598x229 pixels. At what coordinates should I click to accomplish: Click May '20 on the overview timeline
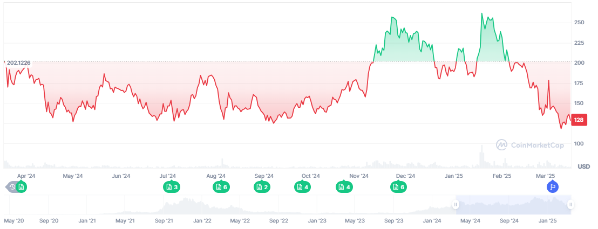tap(14, 221)
